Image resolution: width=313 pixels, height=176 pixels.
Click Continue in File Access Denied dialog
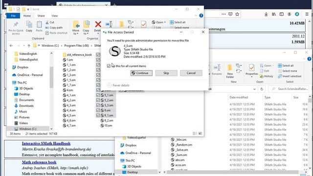[x=141, y=73]
